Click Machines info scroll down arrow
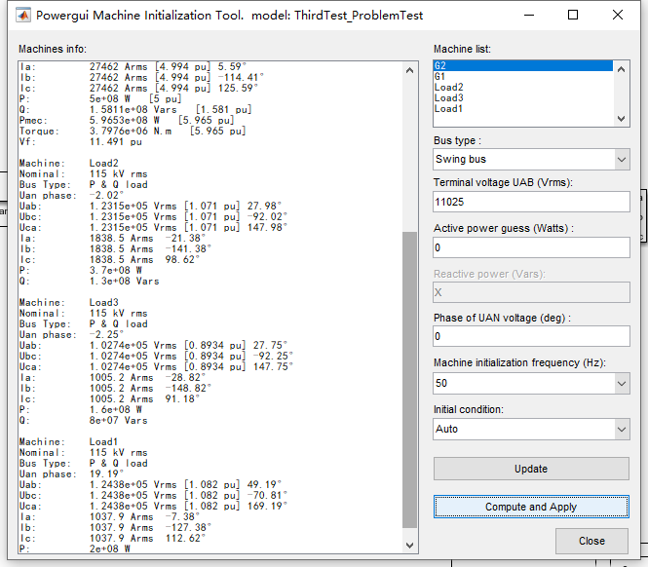 (x=409, y=546)
